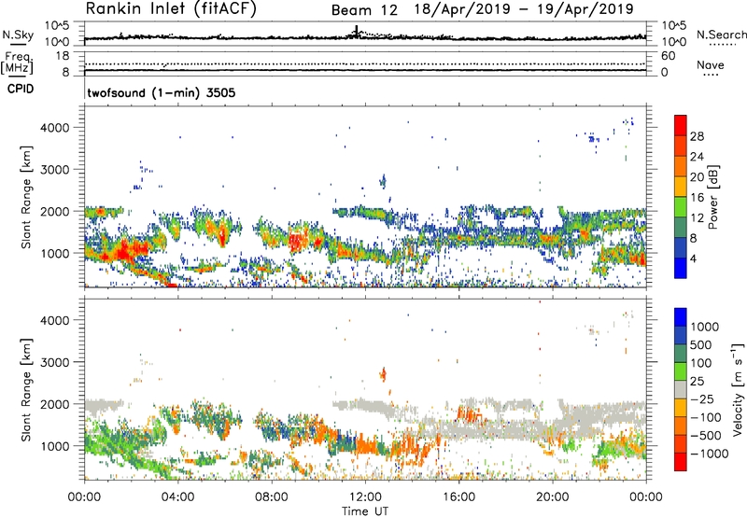Click the grey −25 to 25 velocity colorbar segment
Viewport: 747px width, 517px height.
pos(681,389)
